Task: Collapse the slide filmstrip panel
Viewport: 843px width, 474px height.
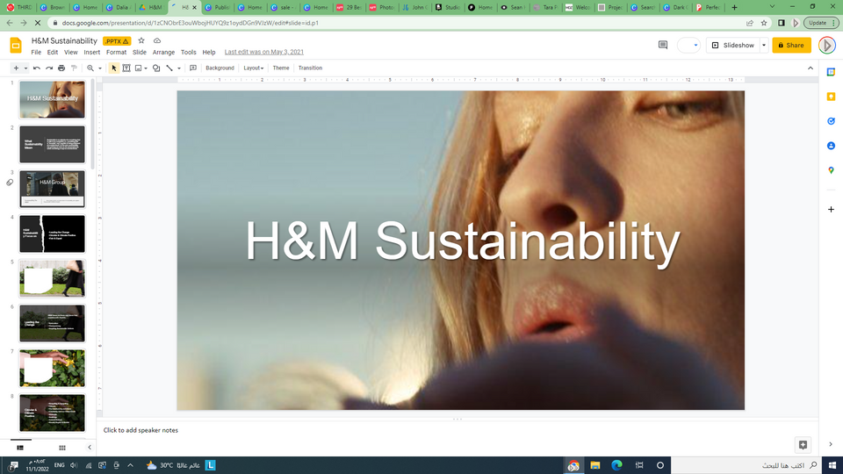Action: pos(90,448)
